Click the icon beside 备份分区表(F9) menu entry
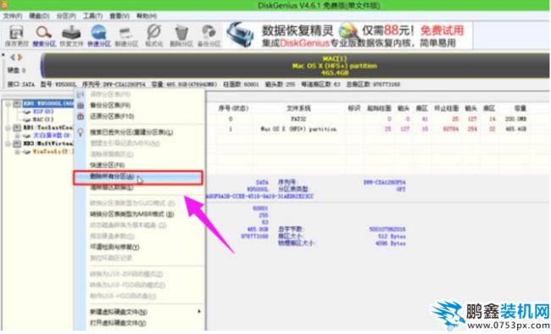The image size is (551, 334). pyautogui.click(x=81, y=105)
